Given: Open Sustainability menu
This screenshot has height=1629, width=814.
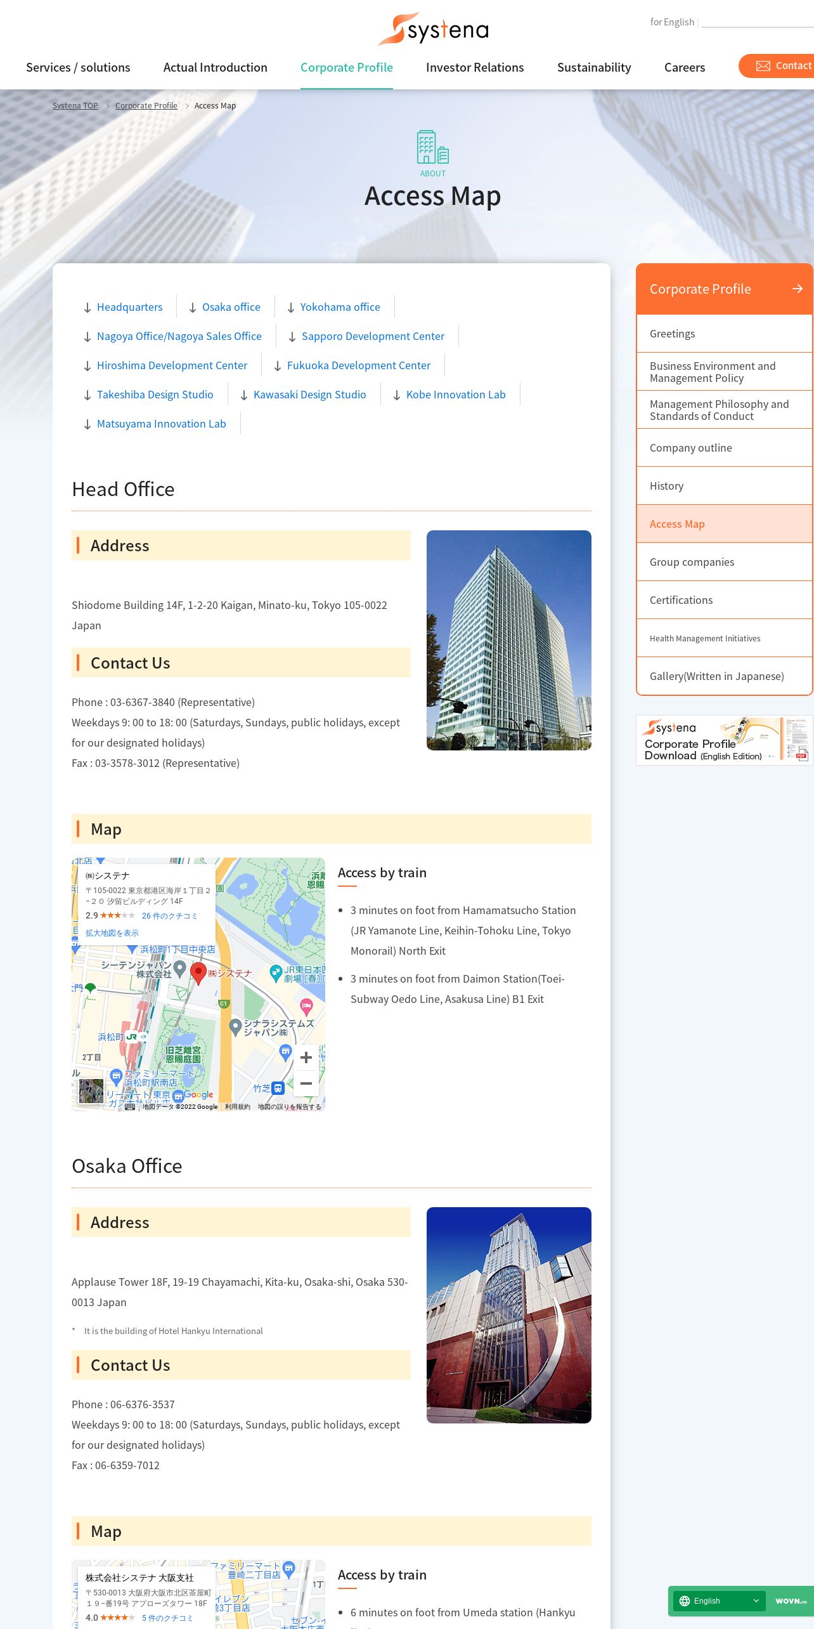Looking at the screenshot, I should click(x=594, y=67).
